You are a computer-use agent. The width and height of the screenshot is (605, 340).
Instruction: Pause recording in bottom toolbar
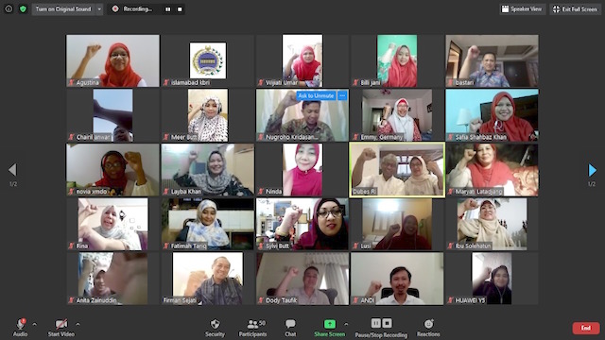click(x=376, y=323)
